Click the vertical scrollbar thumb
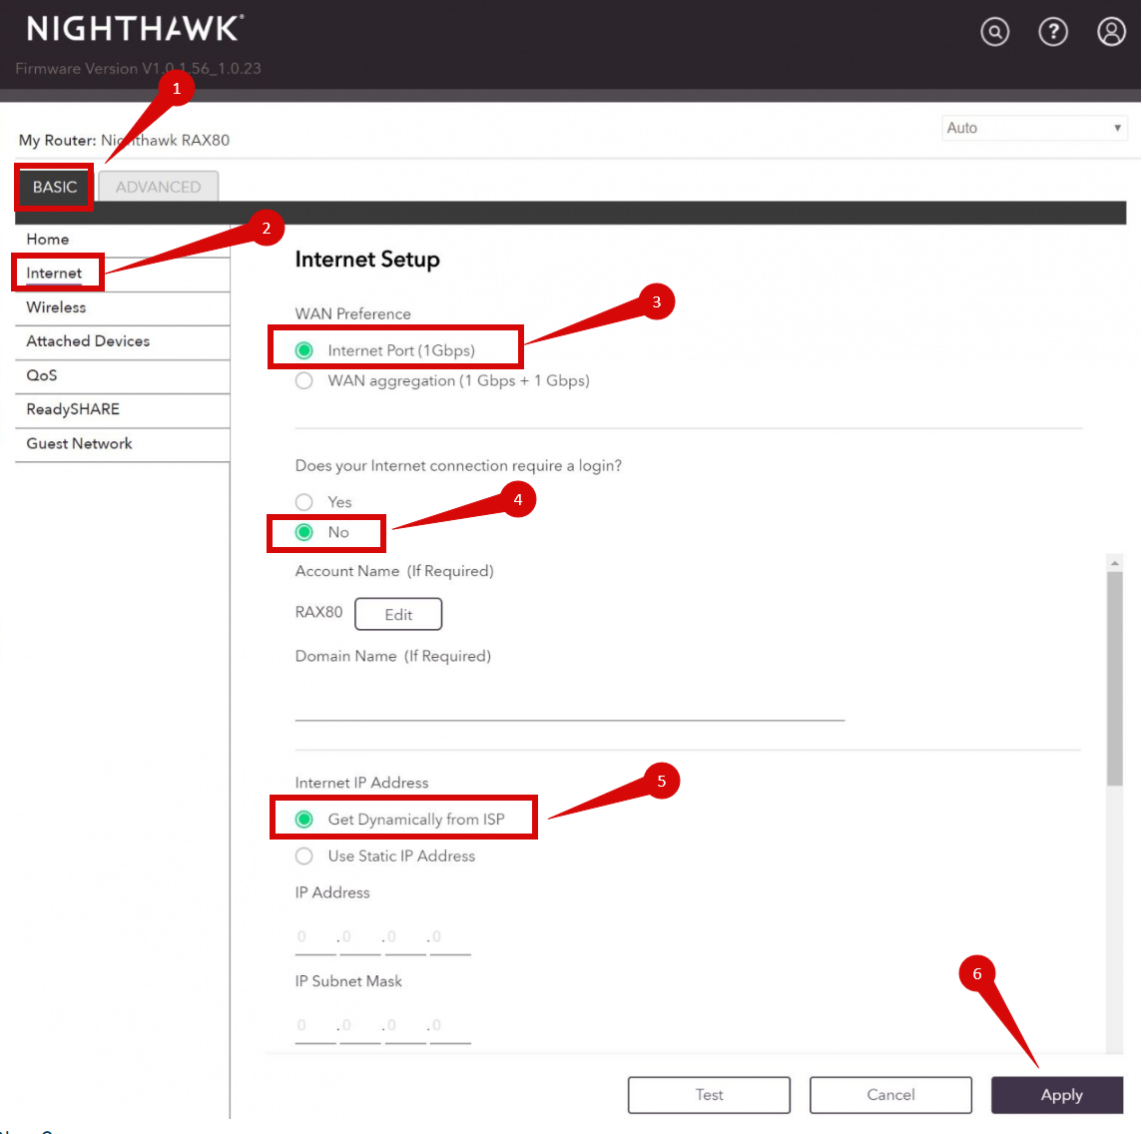The width and height of the screenshot is (1143, 1134). (1115, 679)
